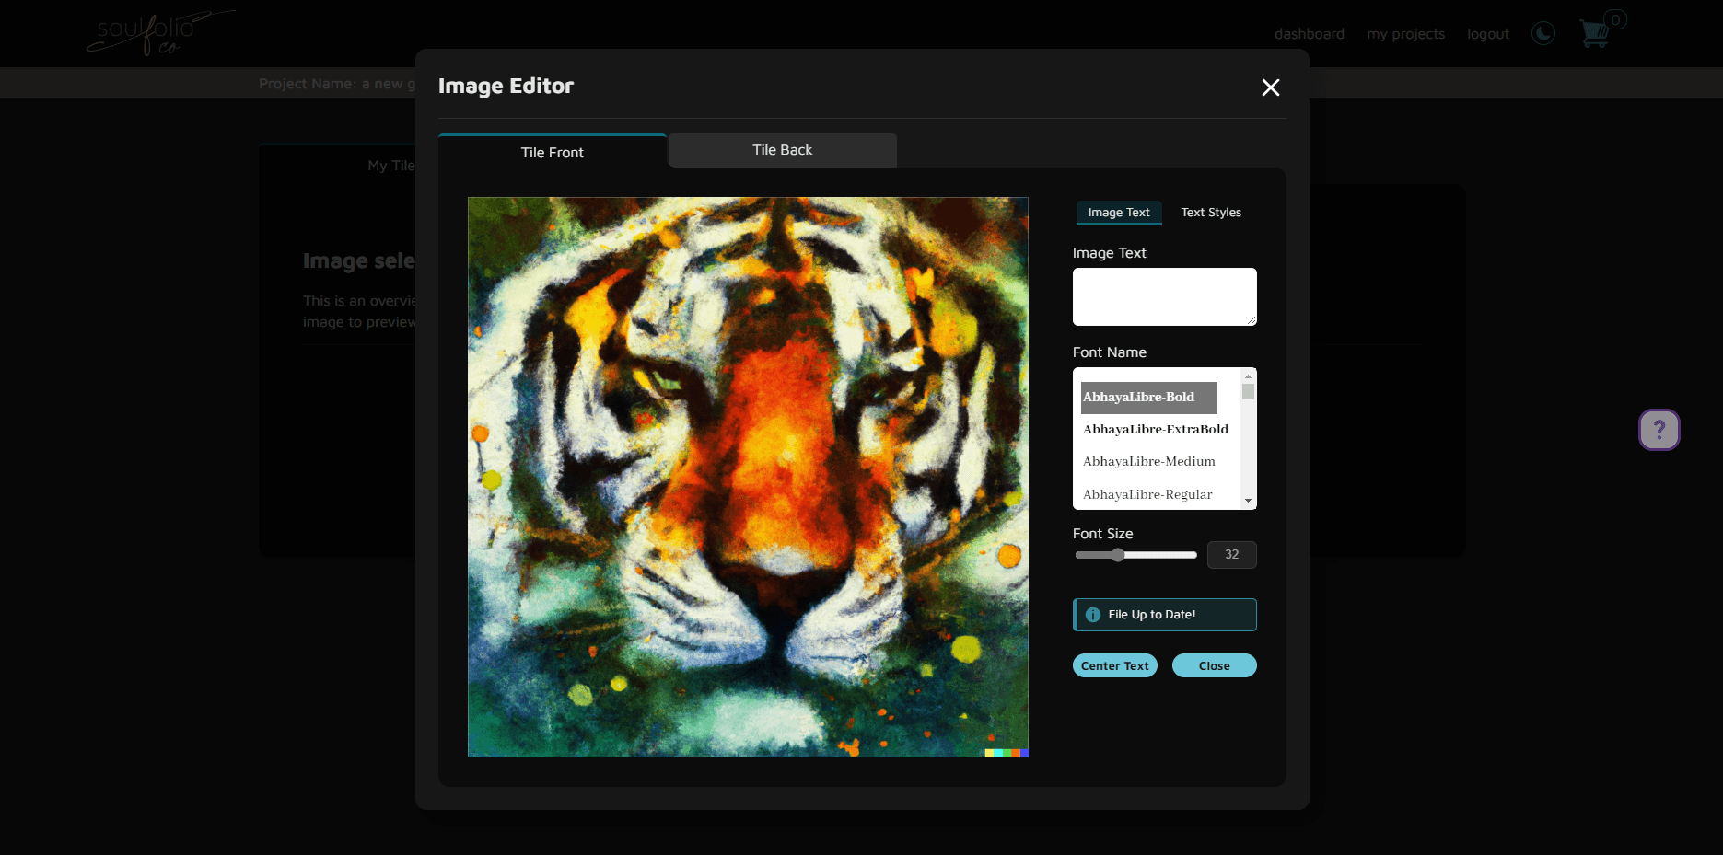Click the tiger image preview
Screen dimensions: 1723x855
(748, 477)
